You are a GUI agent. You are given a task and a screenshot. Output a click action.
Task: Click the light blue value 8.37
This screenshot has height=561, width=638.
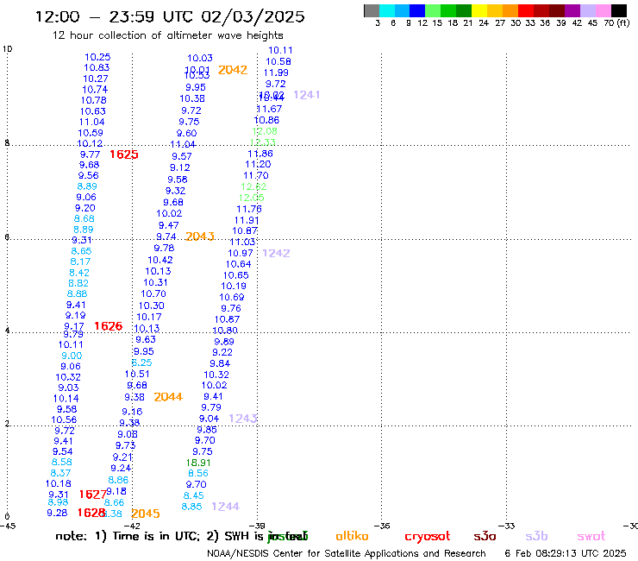pyautogui.click(x=60, y=473)
